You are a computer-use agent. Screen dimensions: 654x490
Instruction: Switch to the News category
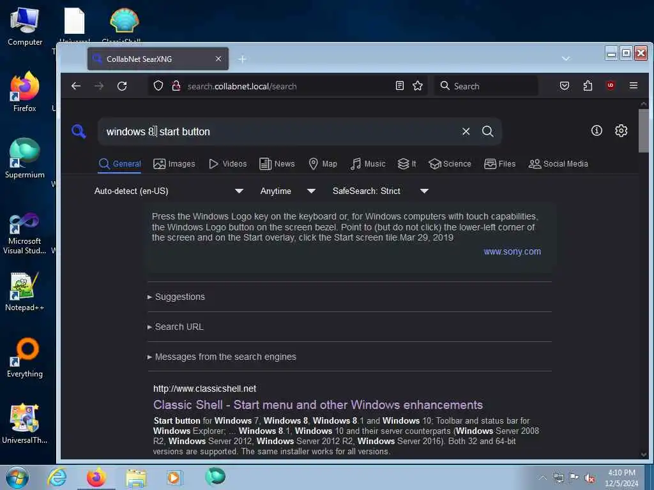click(x=277, y=164)
